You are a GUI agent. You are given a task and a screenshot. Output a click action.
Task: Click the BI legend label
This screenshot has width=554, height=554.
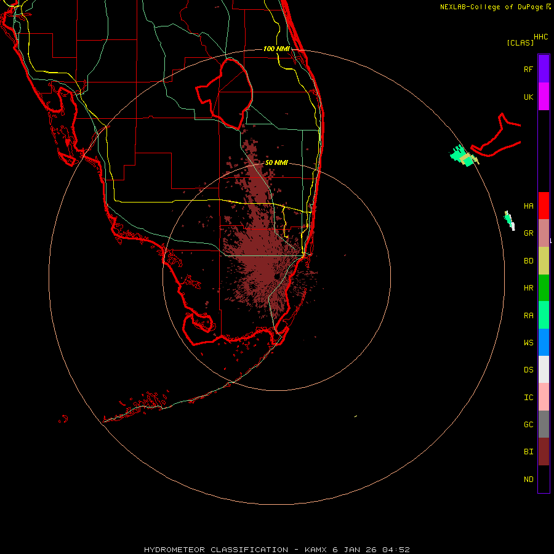tap(528, 452)
